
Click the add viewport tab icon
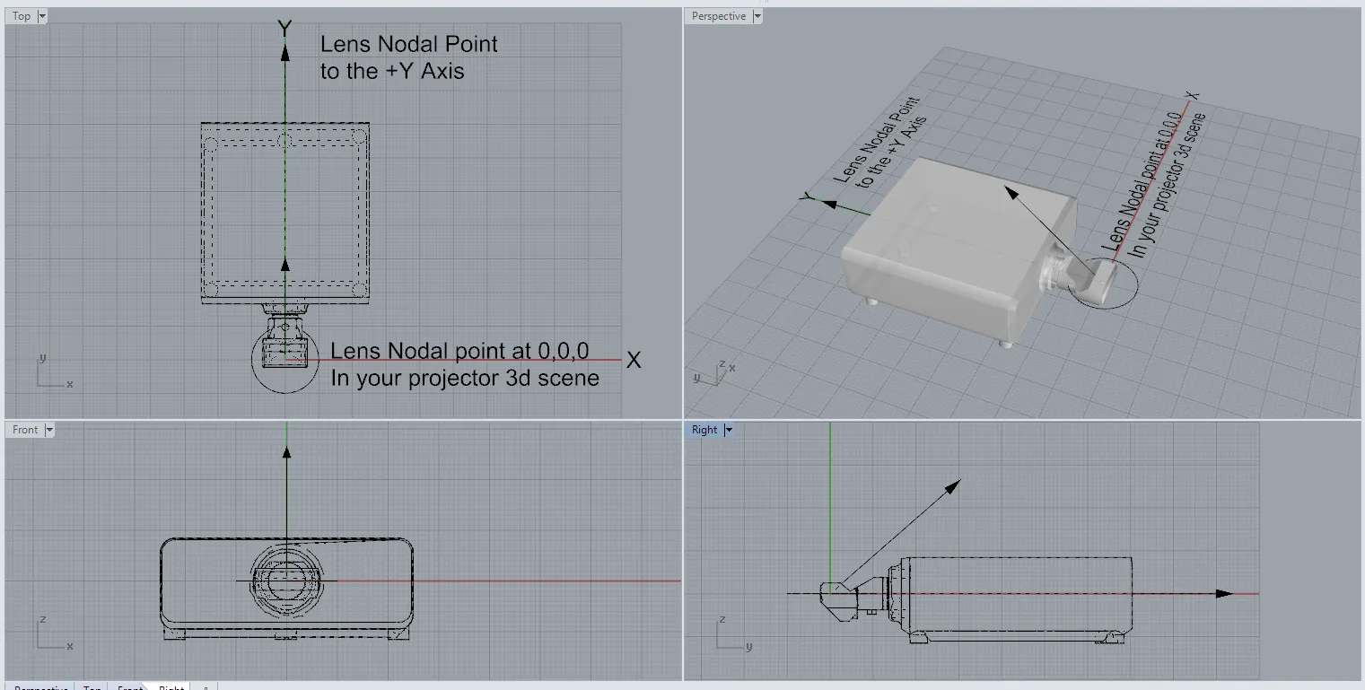click(x=206, y=687)
